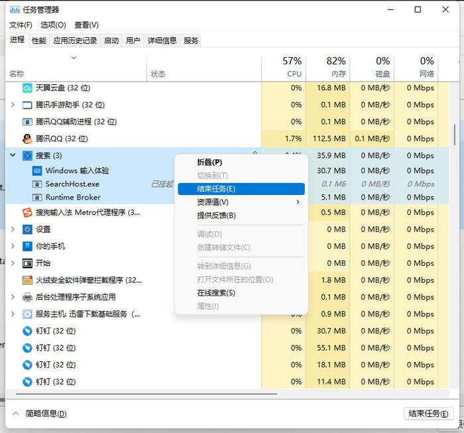Click the 服务主机 迅雷下载基础服务 gear icon

tap(27, 314)
